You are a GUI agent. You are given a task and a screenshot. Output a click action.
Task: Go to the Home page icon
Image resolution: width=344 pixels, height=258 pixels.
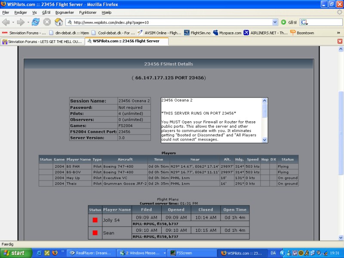[x=58, y=22]
